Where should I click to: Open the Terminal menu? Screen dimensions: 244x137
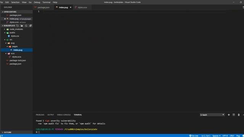[x=47, y=2]
